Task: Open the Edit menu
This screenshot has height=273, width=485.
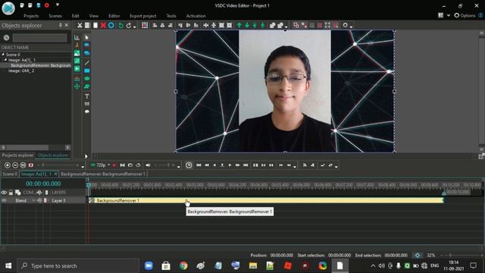Action: pos(76,16)
